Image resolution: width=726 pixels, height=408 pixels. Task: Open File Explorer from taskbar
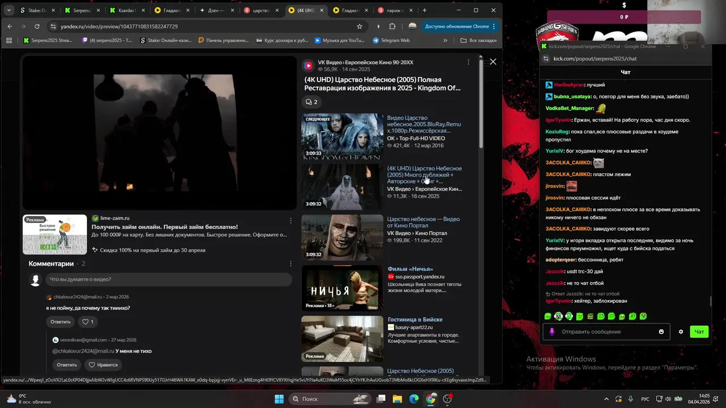pyautogui.click(x=398, y=399)
